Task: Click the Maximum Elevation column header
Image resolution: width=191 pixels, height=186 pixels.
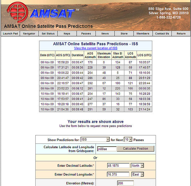Action: 104,55
